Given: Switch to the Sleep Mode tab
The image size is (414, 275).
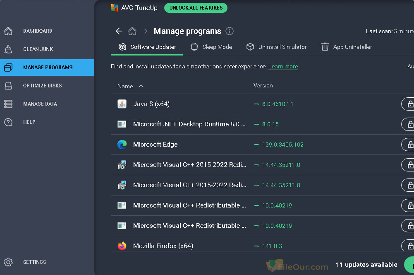Looking at the screenshot, I should (211, 47).
